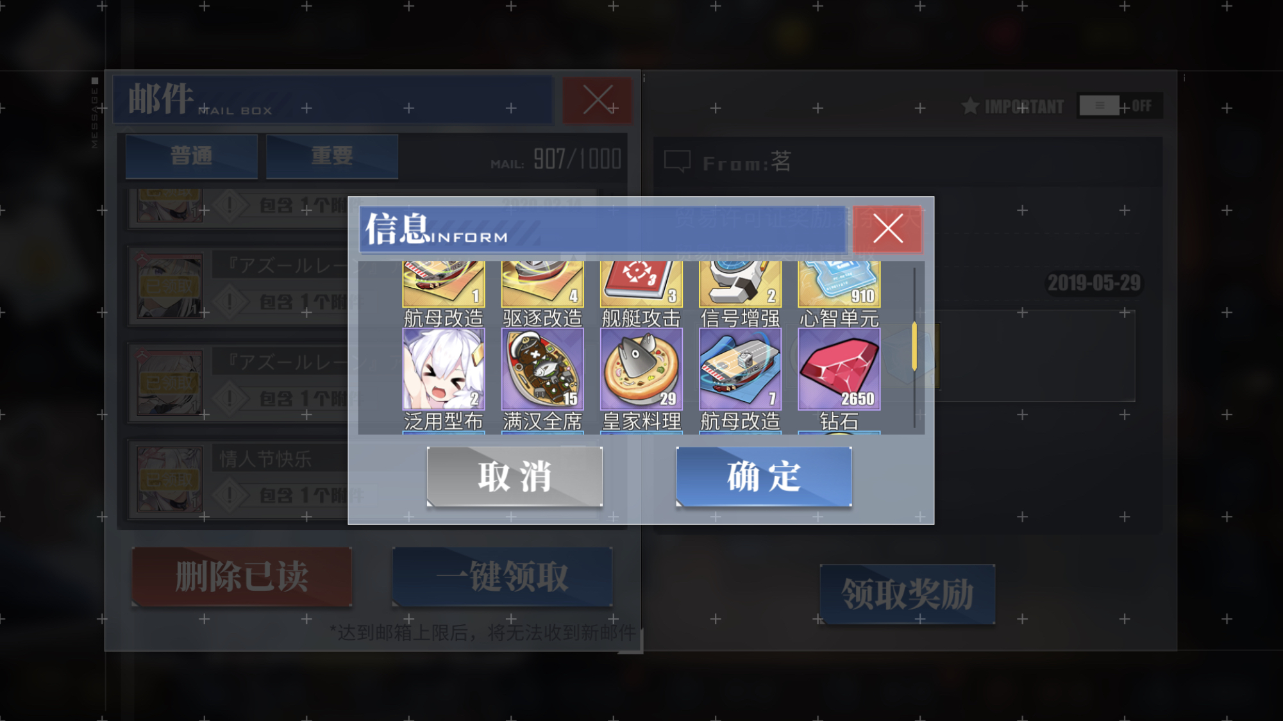Close the 信息 inform dialog
This screenshot has height=721, width=1283.
pos(887,229)
